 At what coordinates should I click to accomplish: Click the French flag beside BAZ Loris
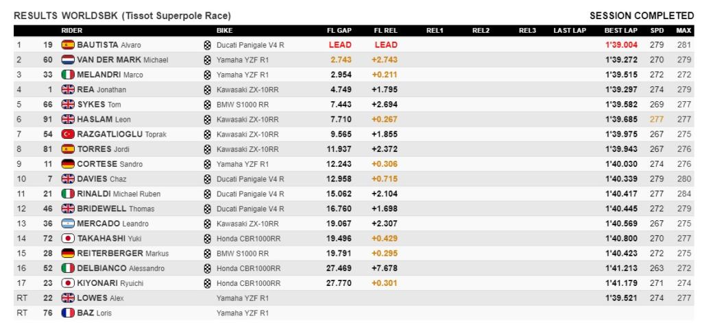[67, 313]
